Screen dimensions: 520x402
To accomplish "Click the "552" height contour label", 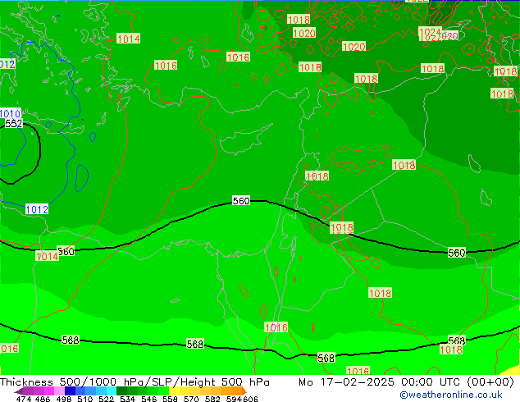I will [x=14, y=124].
